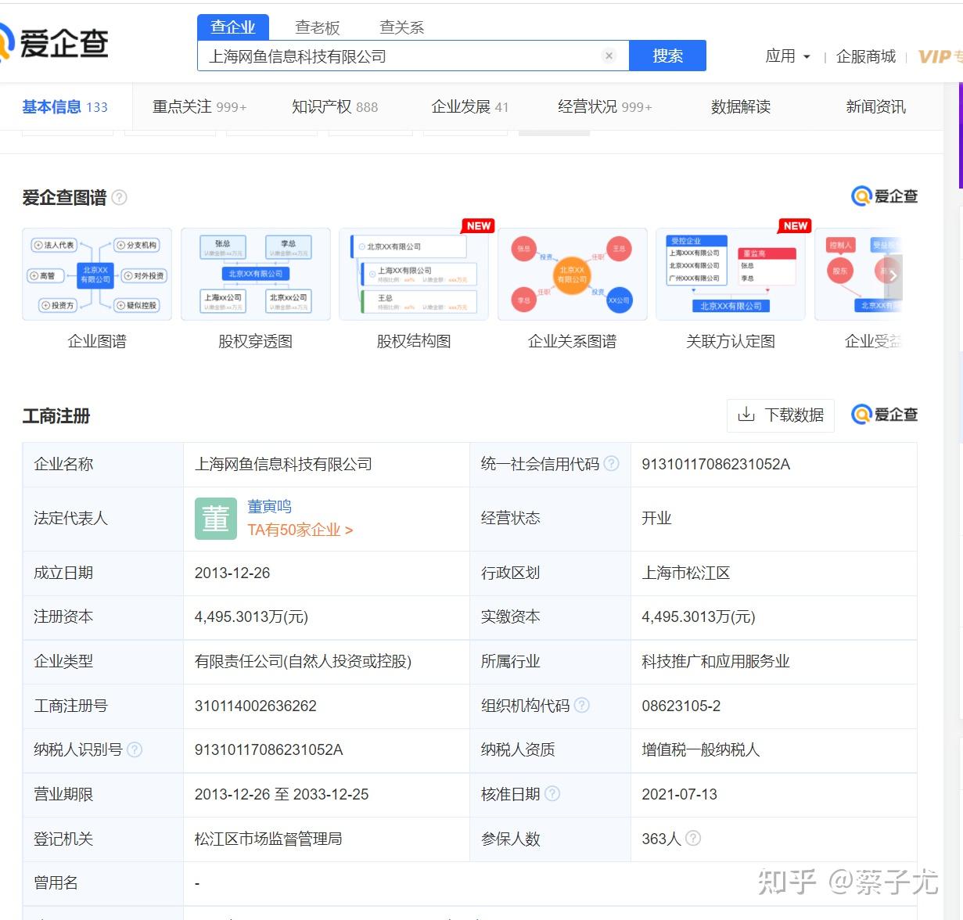Open the 股权穿透图 thumbnail
This screenshot has height=920, width=963.
click(256, 275)
